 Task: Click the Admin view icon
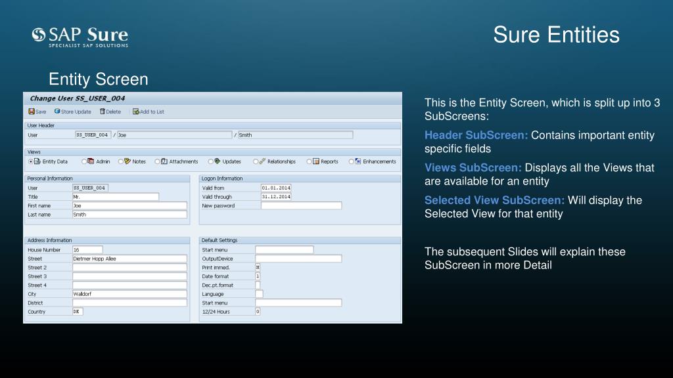[91, 161]
